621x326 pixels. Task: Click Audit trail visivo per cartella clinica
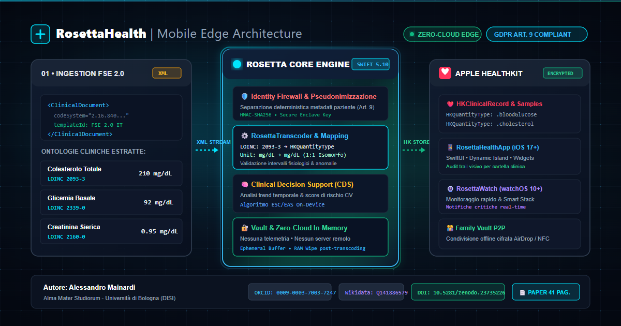485,167
